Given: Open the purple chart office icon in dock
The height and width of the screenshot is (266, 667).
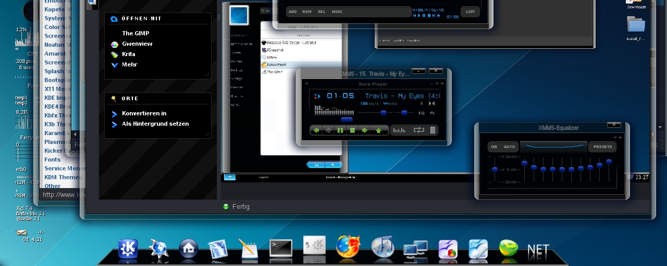Looking at the screenshot, I should pos(448,249).
